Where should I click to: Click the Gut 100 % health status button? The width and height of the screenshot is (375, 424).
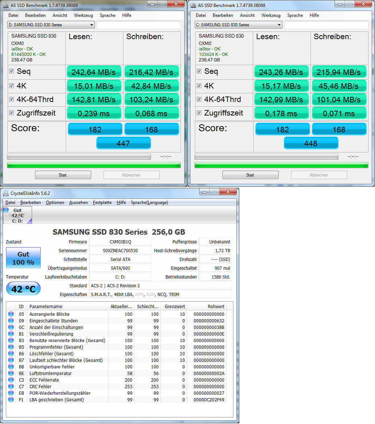[x=23, y=258]
